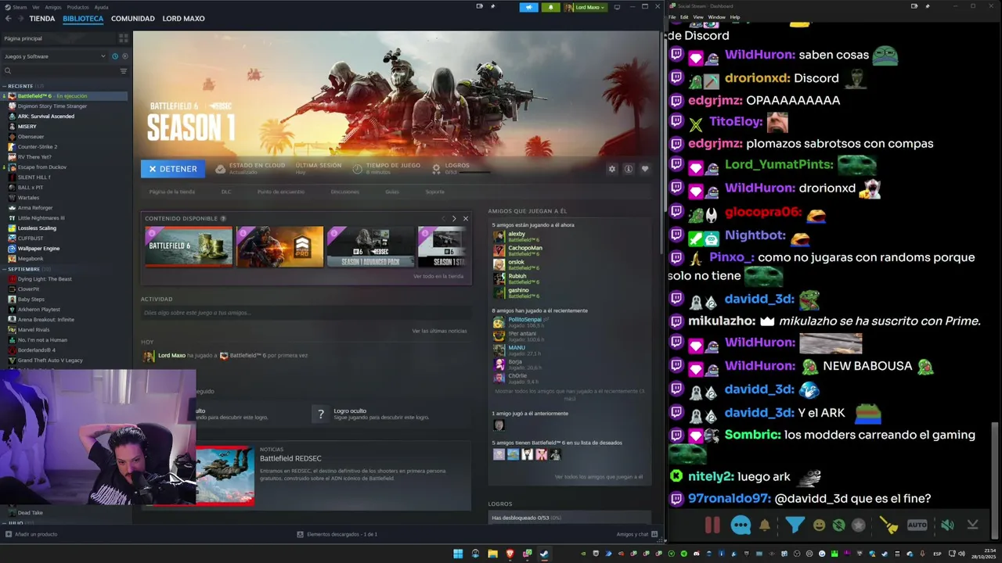Open the Soporte link
The image size is (1002, 563).
point(434,192)
